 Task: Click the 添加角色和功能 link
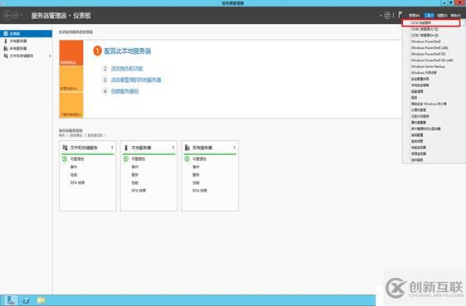127,69
